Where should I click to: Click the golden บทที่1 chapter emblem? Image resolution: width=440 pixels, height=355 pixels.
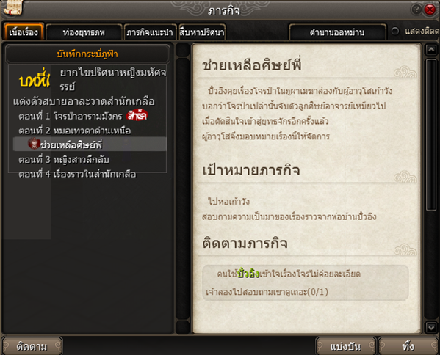35,78
